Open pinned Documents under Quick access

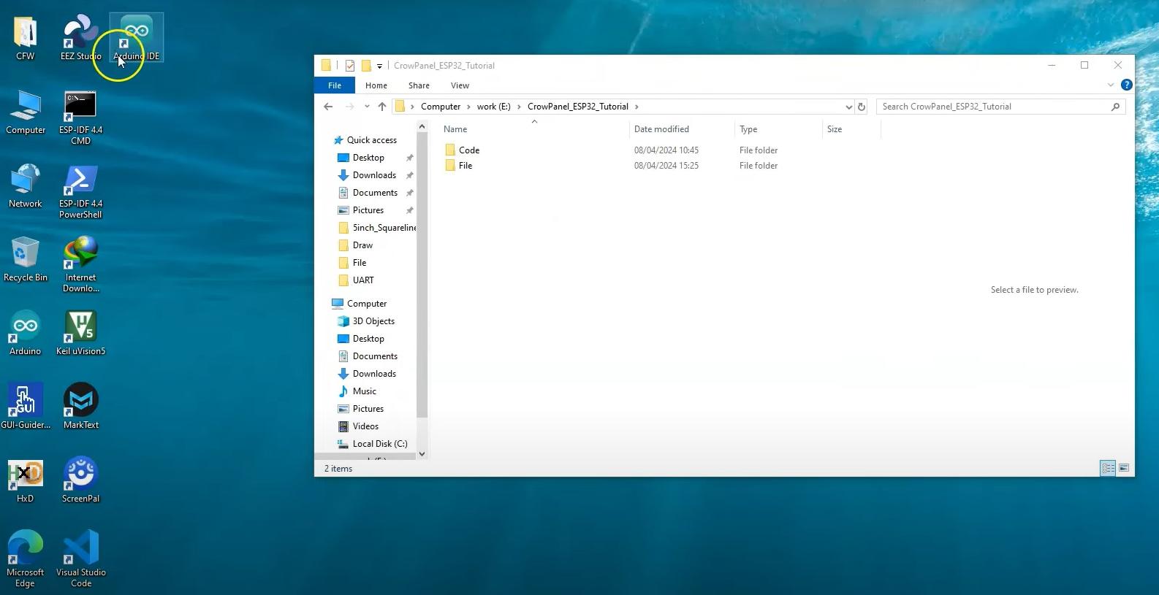pyautogui.click(x=375, y=193)
